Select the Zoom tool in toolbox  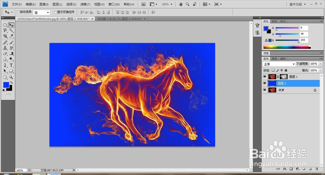[x=11, y=77]
